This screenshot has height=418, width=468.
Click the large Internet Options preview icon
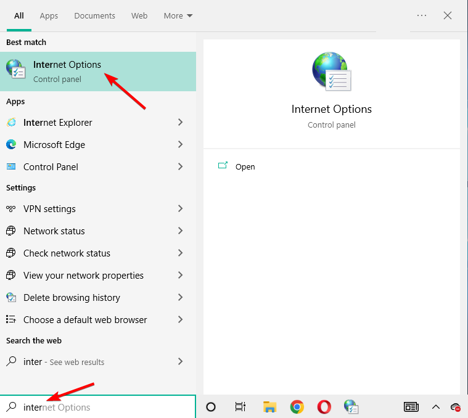pyautogui.click(x=332, y=72)
